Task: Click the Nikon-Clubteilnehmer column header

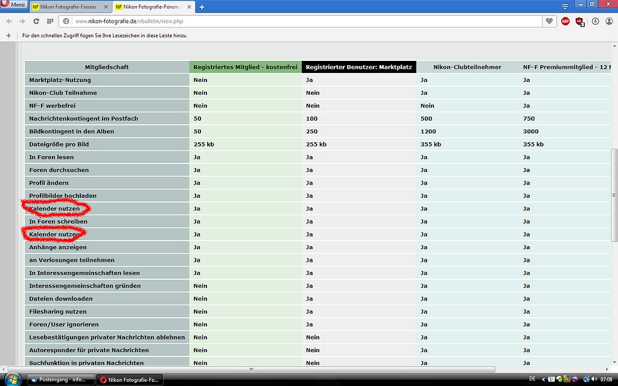Action: tap(467, 67)
